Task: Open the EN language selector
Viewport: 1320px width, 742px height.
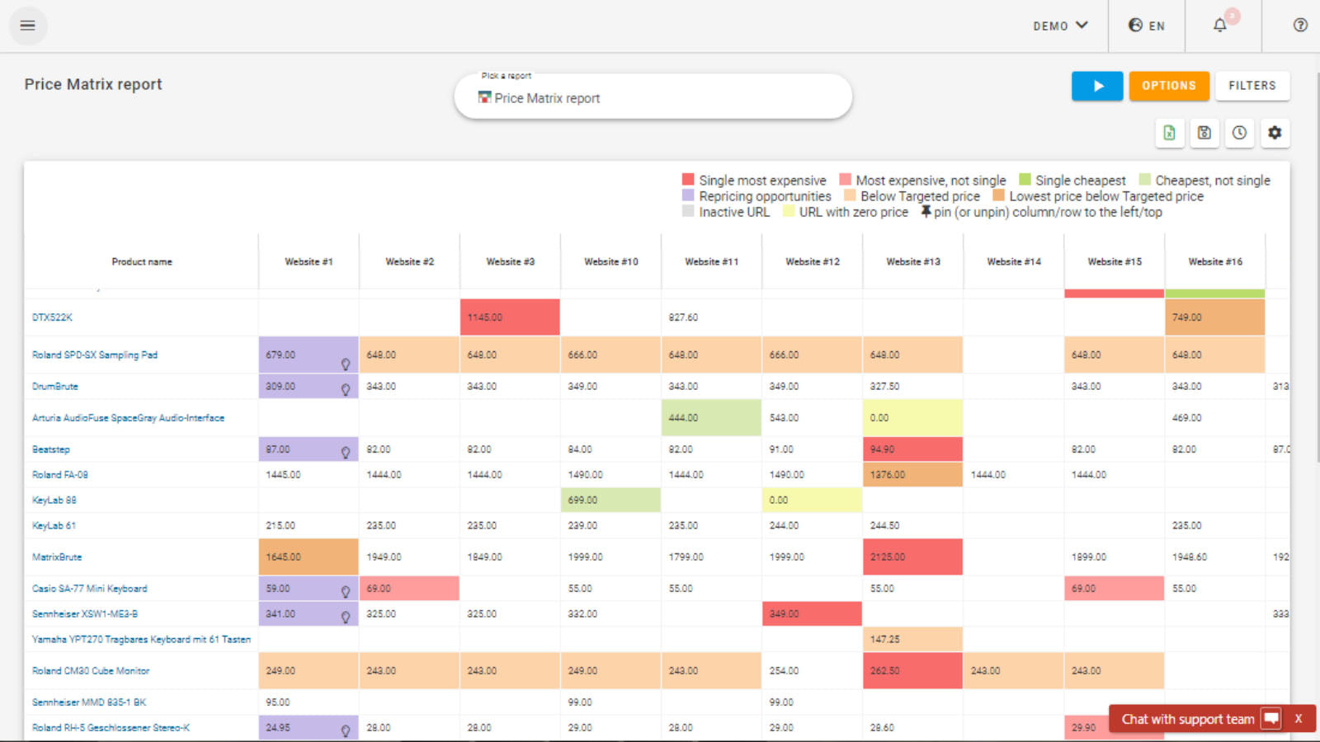Action: pos(1147,26)
